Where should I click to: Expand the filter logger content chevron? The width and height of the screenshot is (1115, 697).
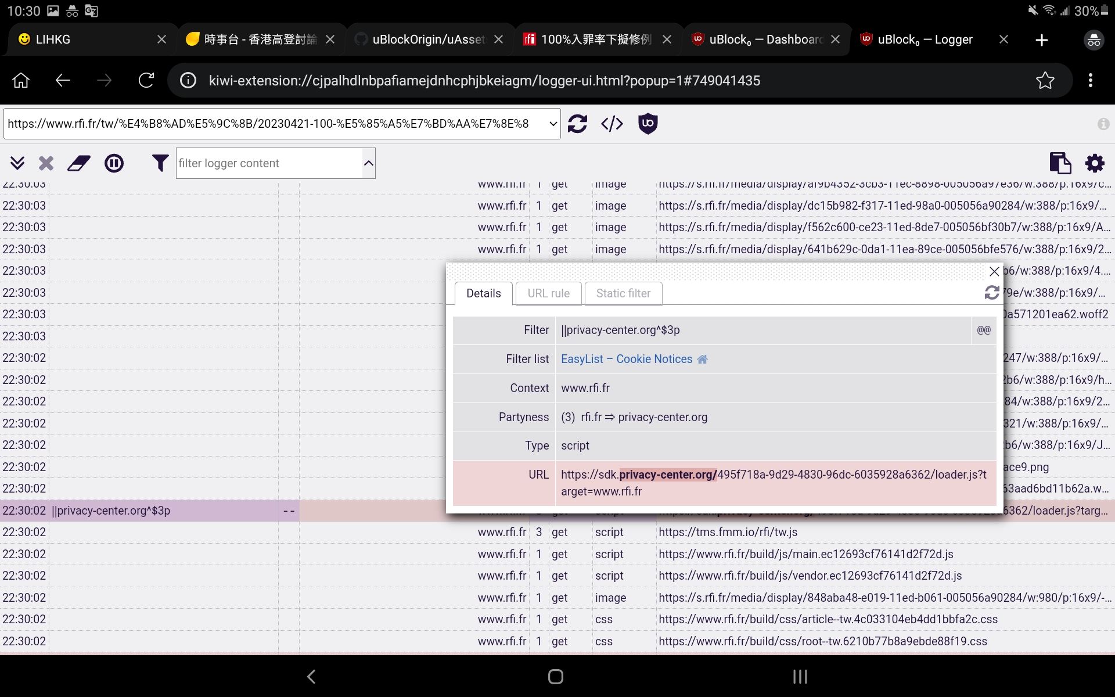tap(368, 163)
